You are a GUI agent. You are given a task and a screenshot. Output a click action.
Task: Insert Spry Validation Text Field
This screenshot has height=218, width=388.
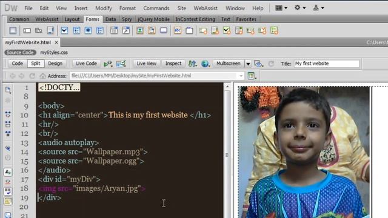203,30
